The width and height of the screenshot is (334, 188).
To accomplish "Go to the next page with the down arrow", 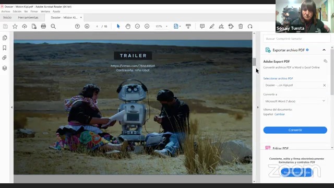I will [x=87, y=26].
